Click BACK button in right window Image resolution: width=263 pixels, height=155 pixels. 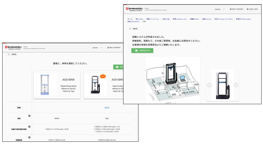click(134, 29)
